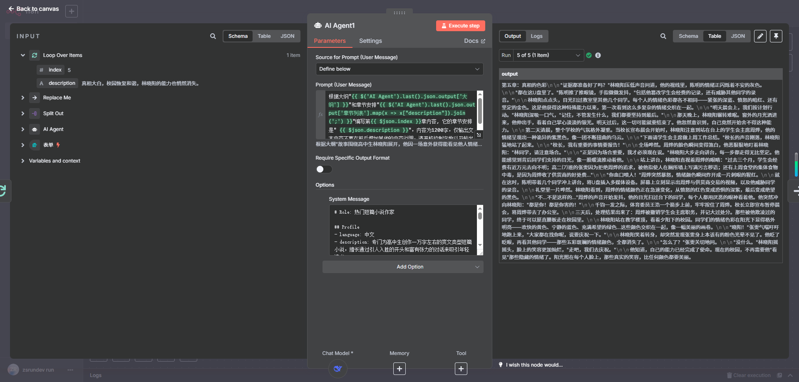Open the Run 5 of 5 selector
799x382 pixels.
pos(548,55)
